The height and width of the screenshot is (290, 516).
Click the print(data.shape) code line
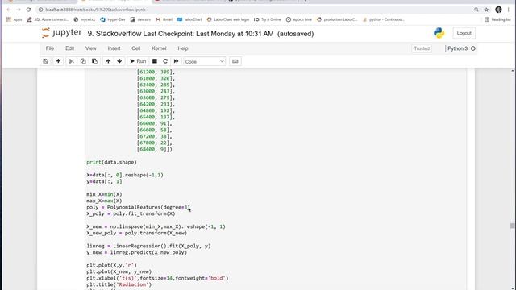click(111, 162)
